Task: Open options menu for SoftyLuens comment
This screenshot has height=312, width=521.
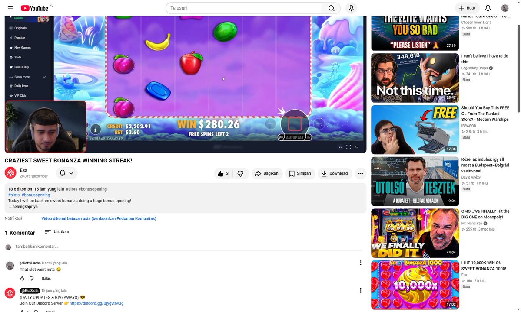Action: coord(361,263)
